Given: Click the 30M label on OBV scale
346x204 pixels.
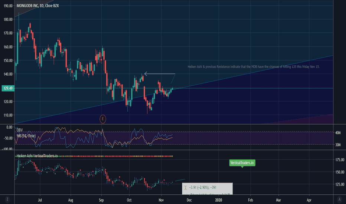Looking at the screenshot, I should [338, 145].
